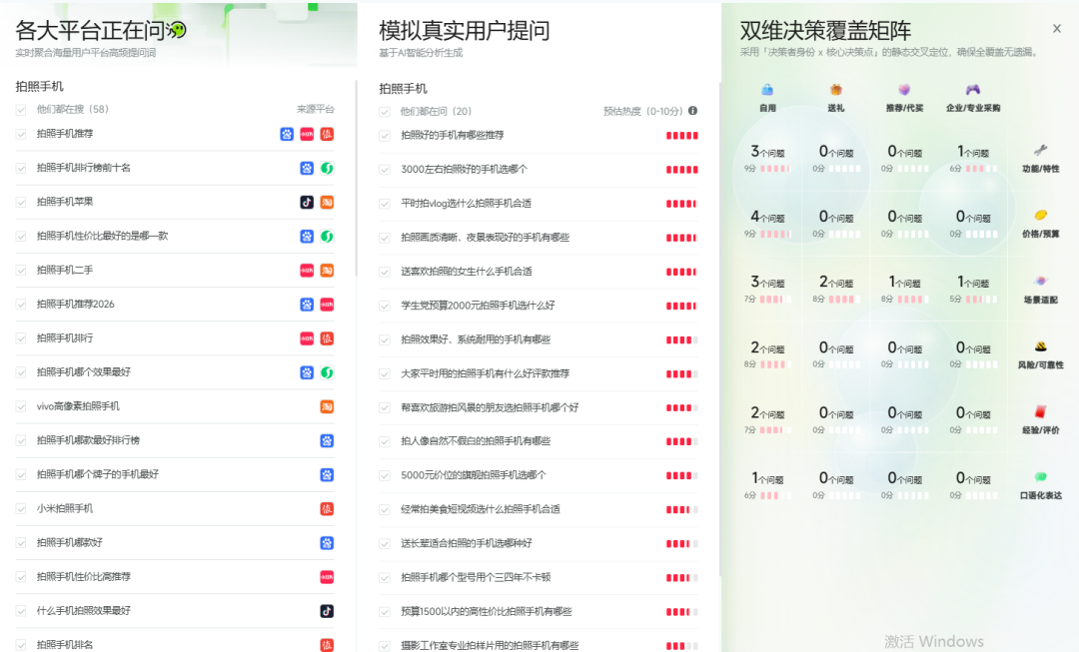Viewport: 1079px width, 652px height.
Task: Uncheck the 拍照手机推荐 checkbox
Action: [x=21, y=134]
